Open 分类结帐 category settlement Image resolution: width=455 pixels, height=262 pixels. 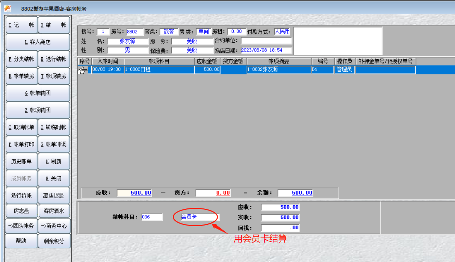click(x=22, y=59)
